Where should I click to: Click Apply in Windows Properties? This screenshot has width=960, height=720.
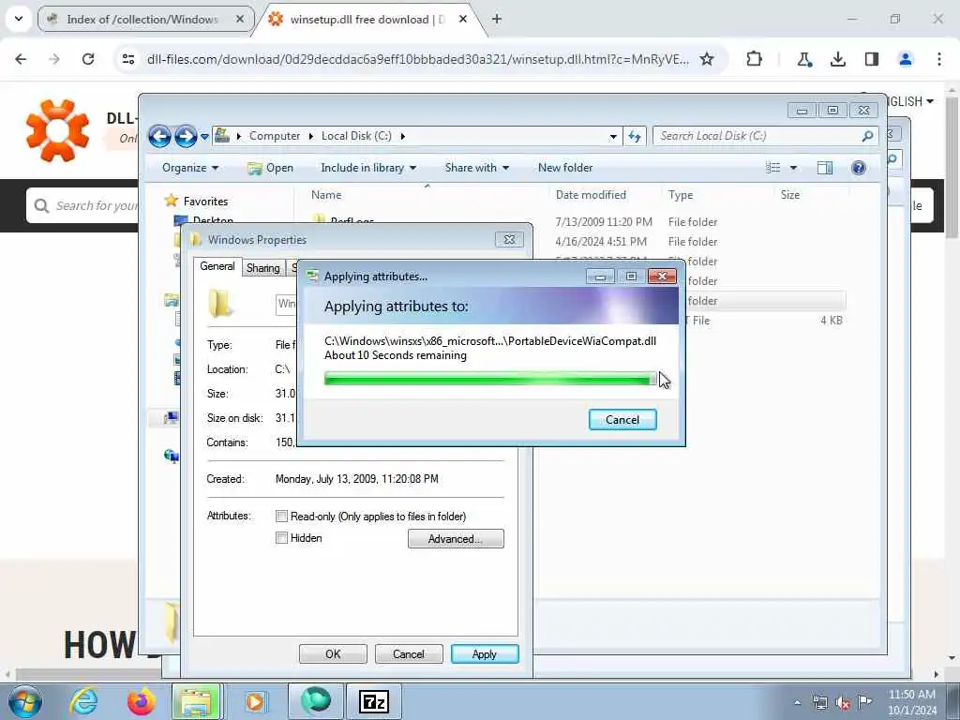click(x=485, y=653)
